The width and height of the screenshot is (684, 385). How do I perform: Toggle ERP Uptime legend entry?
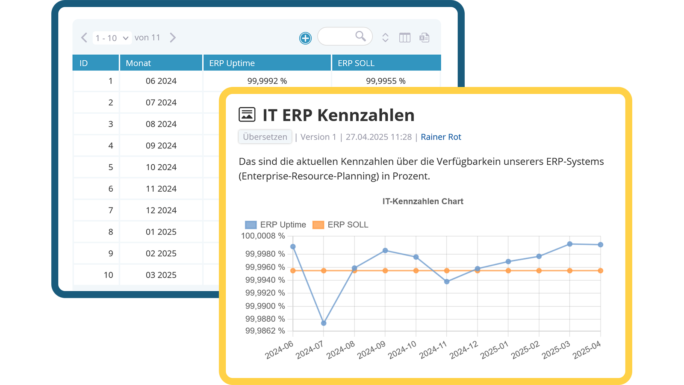click(275, 225)
